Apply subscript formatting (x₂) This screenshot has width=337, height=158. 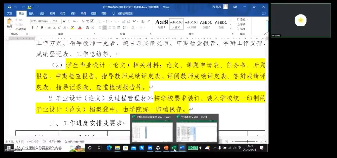point(54,28)
